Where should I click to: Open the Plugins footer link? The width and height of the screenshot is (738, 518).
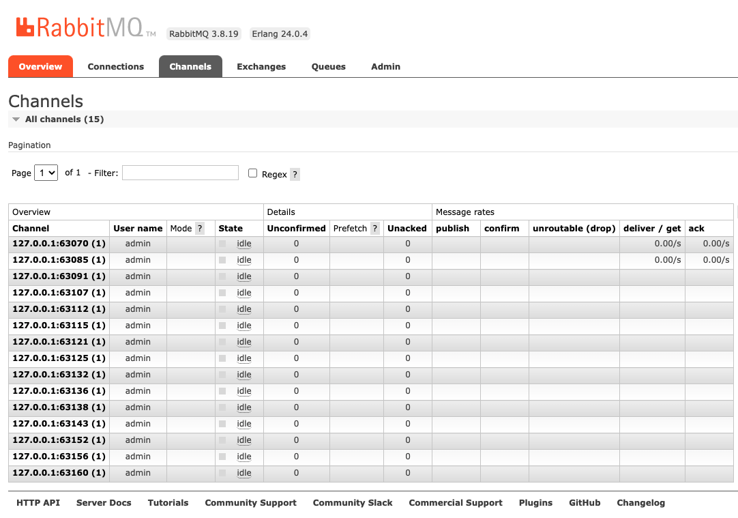(x=535, y=502)
